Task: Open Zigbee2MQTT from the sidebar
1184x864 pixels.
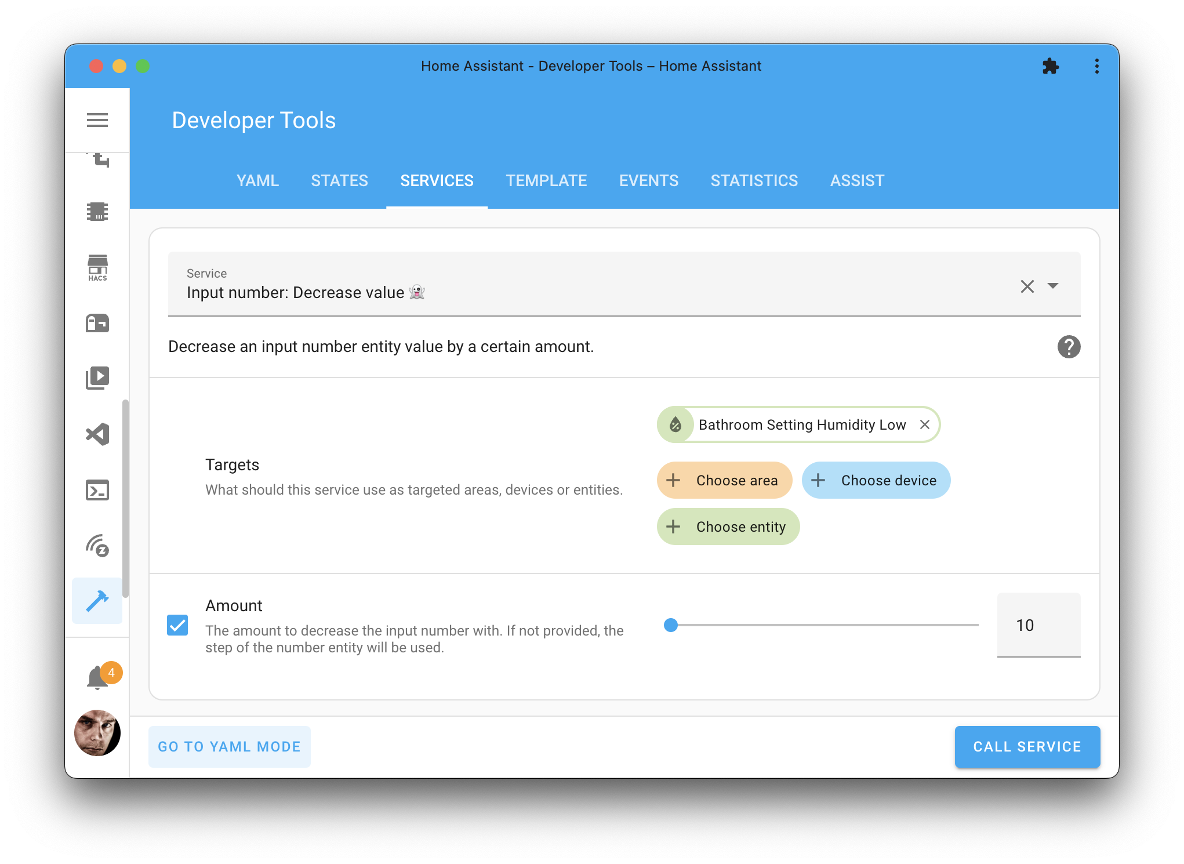Action: point(97,545)
